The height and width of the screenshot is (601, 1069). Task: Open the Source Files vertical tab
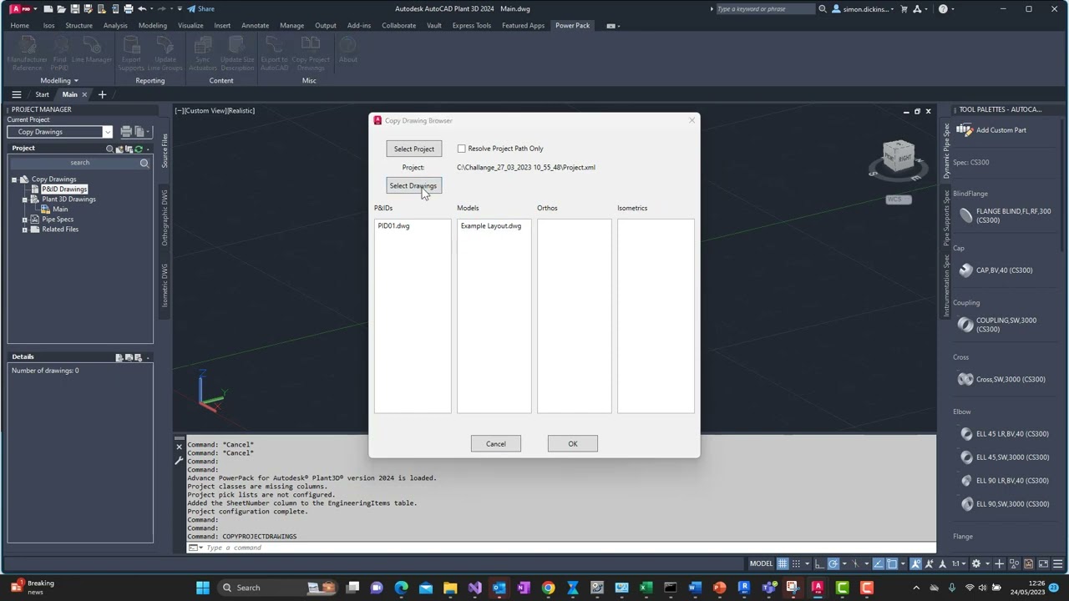pos(165,149)
